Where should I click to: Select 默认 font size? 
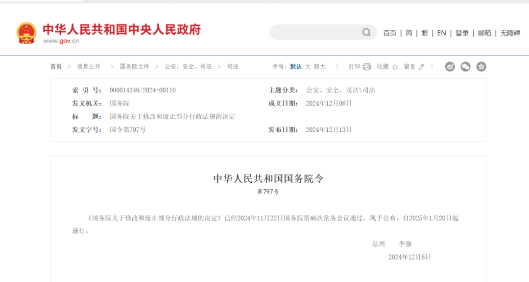coord(296,66)
